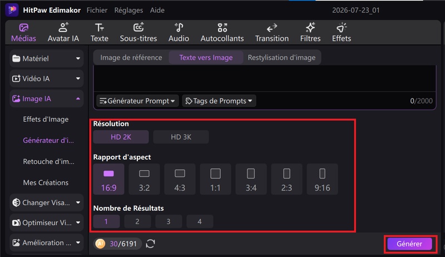Screen dimensions: 445x257
Task: Click inside the prompt text area
Action: 265,78
